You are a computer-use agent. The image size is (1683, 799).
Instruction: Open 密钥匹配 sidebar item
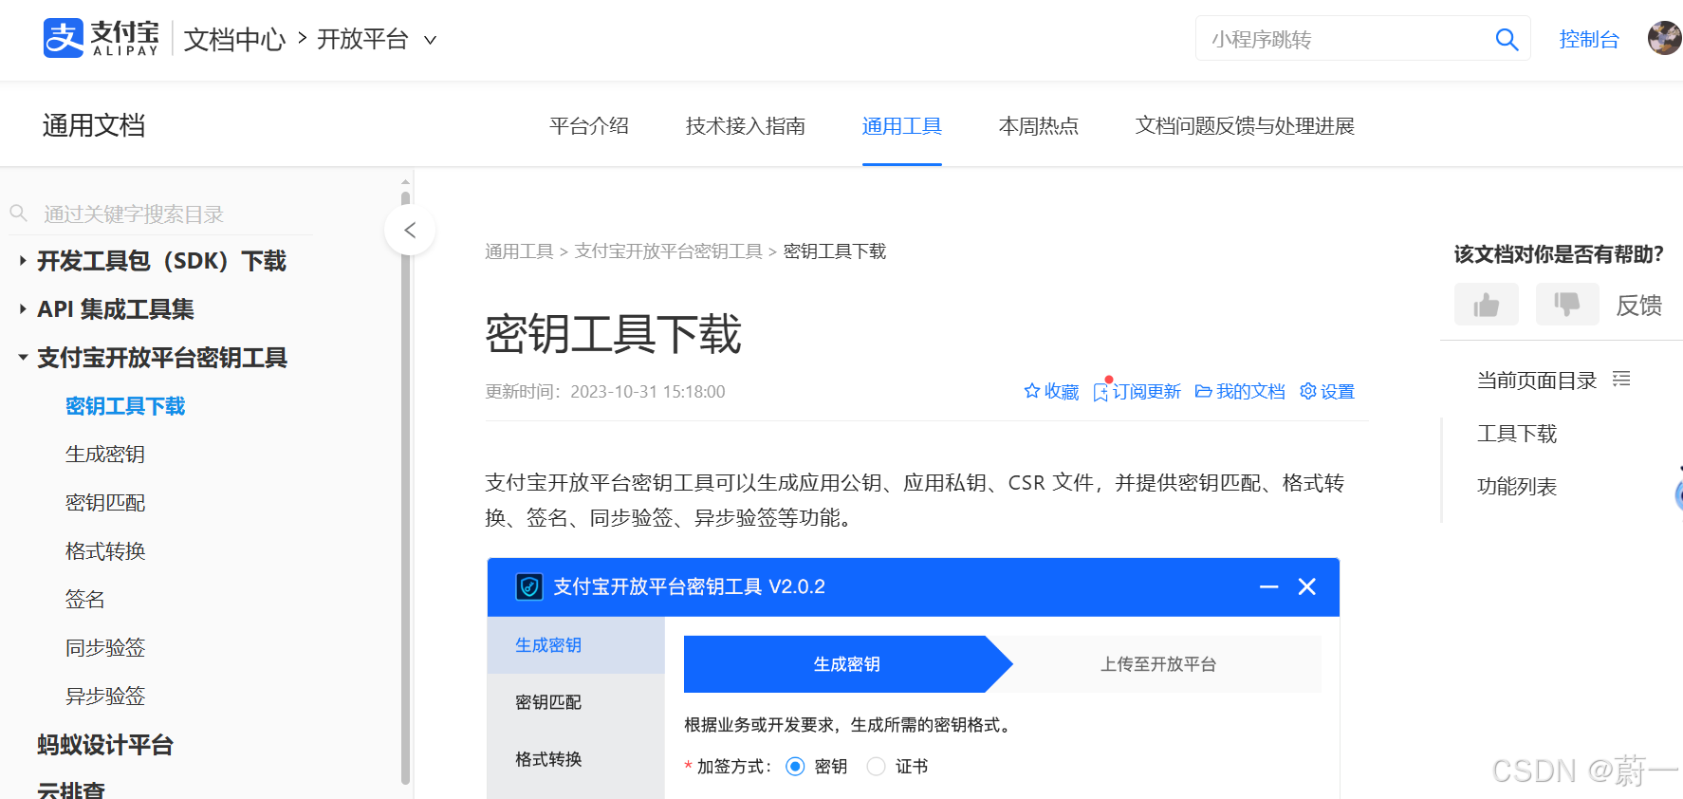point(105,503)
